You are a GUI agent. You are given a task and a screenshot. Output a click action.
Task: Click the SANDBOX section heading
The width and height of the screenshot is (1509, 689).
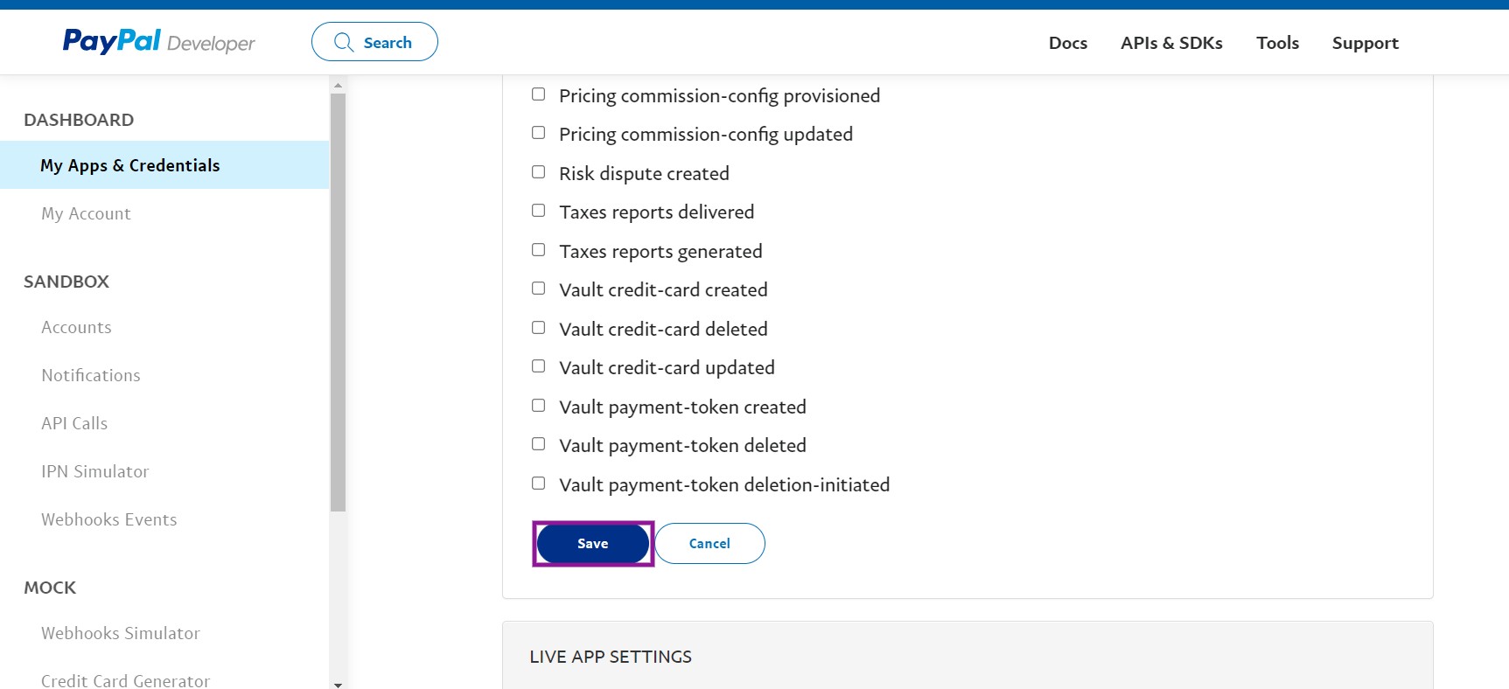coord(66,282)
